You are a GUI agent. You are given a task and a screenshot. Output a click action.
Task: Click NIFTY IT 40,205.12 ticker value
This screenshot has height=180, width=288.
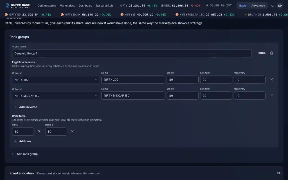click(x=145, y=15)
